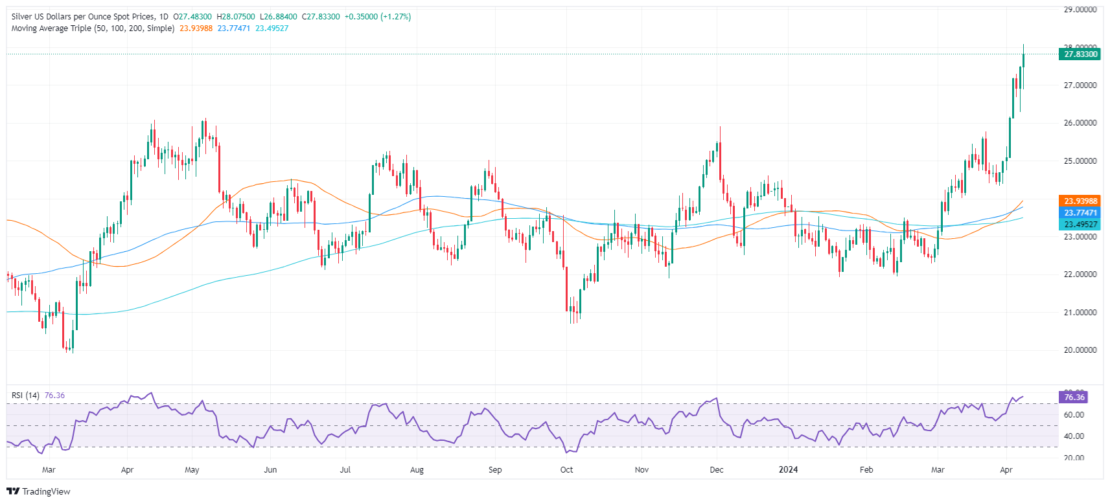
Task: Click the 20.00000 price axis label
Action: (x=1080, y=350)
